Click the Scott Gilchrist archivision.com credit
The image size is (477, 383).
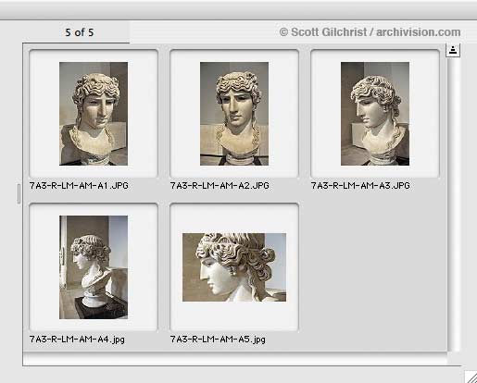(x=370, y=32)
